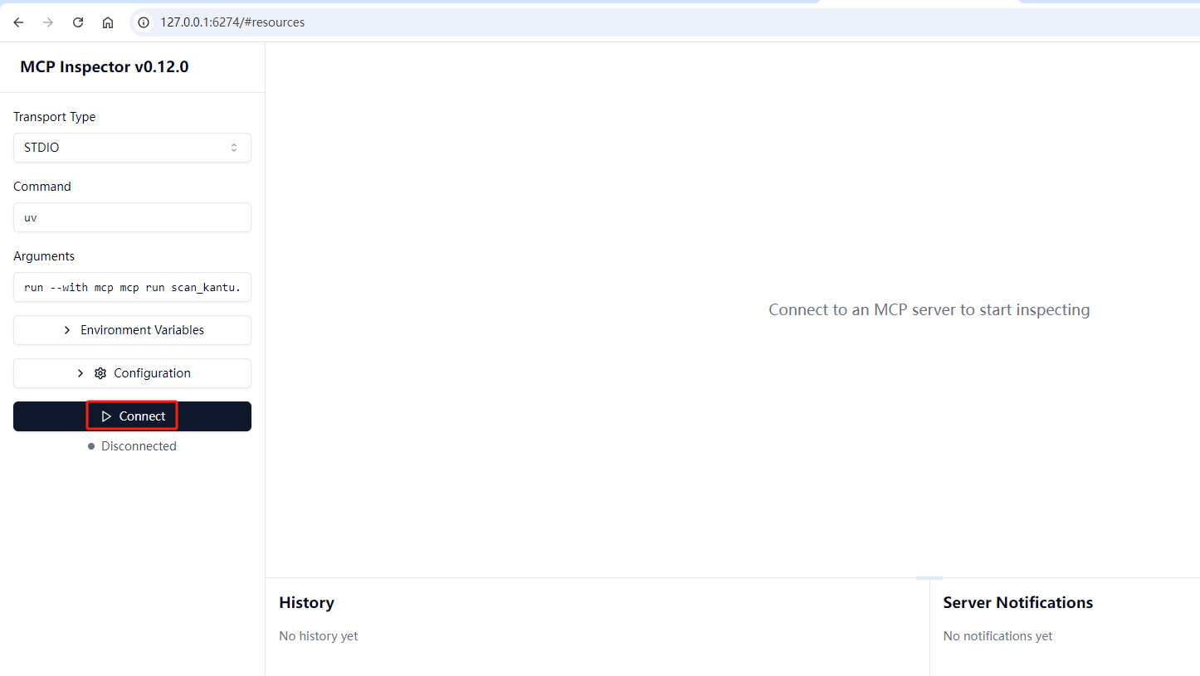Image resolution: width=1200 pixels, height=676 pixels.
Task: Open the Transport Type STDIO dropdown
Action: 132,148
